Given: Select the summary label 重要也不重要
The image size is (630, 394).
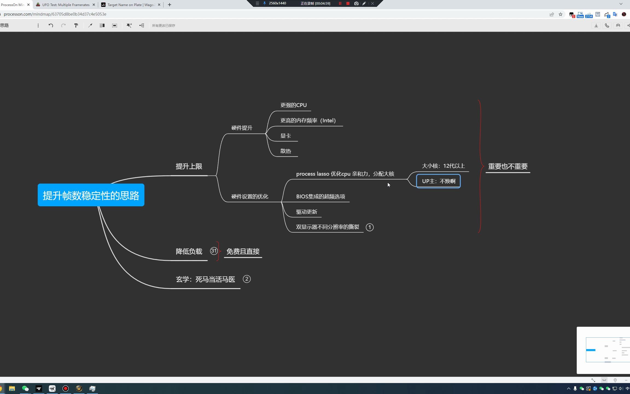Looking at the screenshot, I should 508,166.
